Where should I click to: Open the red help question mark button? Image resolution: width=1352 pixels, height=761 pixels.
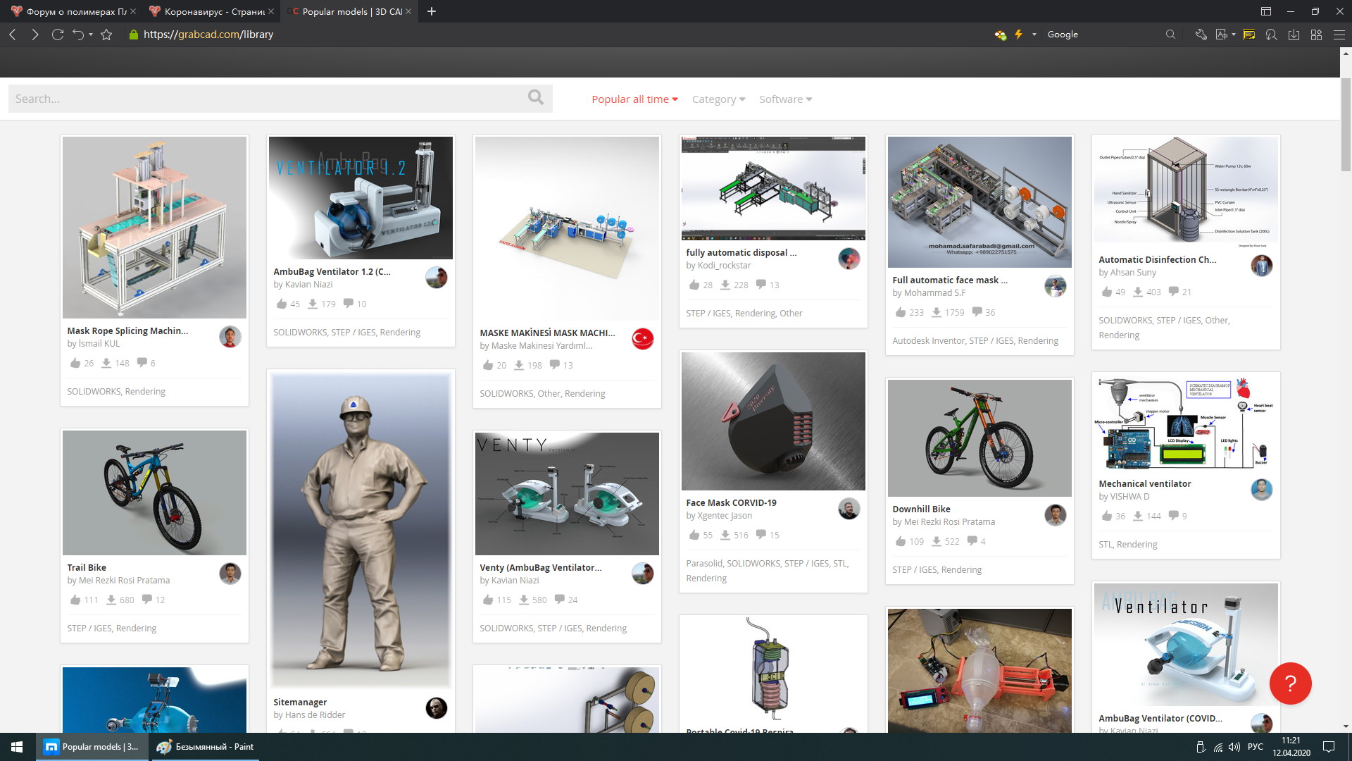pyautogui.click(x=1290, y=683)
